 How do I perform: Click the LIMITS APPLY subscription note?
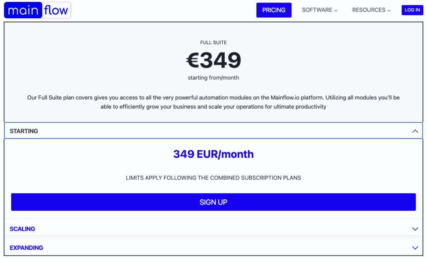click(x=213, y=178)
